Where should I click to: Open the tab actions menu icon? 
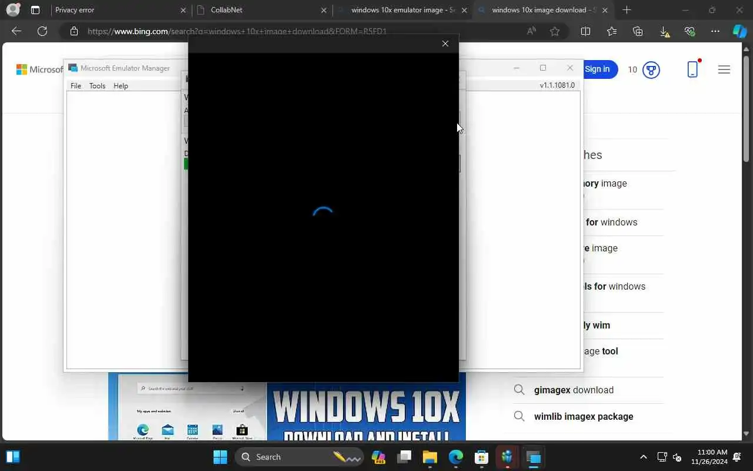click(x=35, y=10)
